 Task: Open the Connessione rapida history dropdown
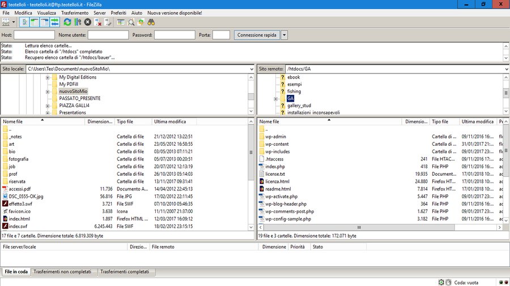click(x=284, y=35)
